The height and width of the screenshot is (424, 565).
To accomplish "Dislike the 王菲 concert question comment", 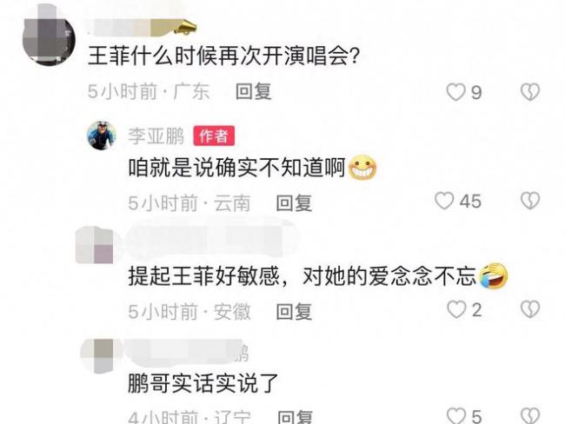I will (530, 92).
